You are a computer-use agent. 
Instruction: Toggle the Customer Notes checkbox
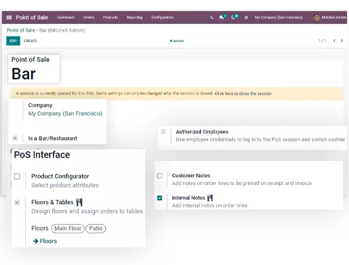(160, 176)
